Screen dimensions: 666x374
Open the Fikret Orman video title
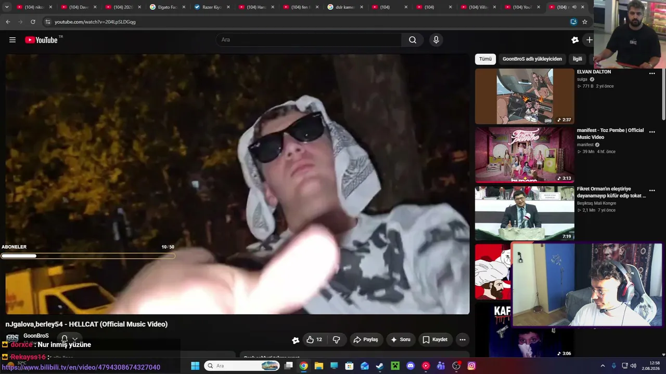point(611,193)
